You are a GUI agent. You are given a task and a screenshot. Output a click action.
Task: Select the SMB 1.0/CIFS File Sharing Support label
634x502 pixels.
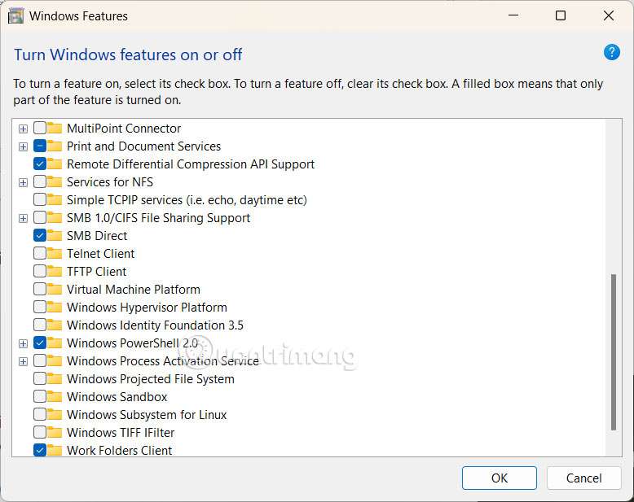(x=158, y=218)
